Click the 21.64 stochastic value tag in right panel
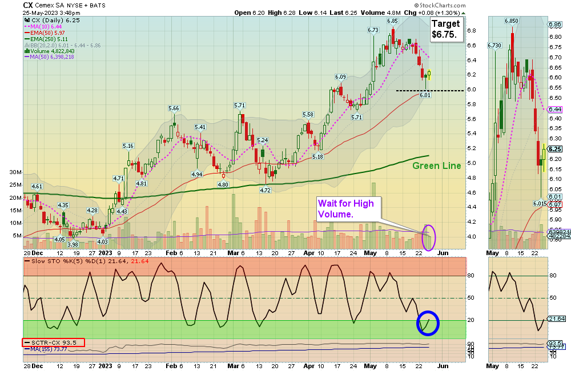This screenshot has width=571, height=371. coord(555,318)
